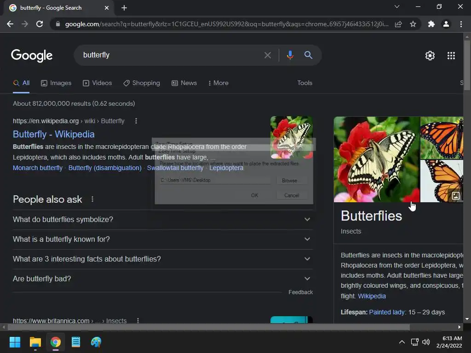The image size is (471, 353).
Task: Start voice search with microphone icon
Action: [x=290, y=55]
